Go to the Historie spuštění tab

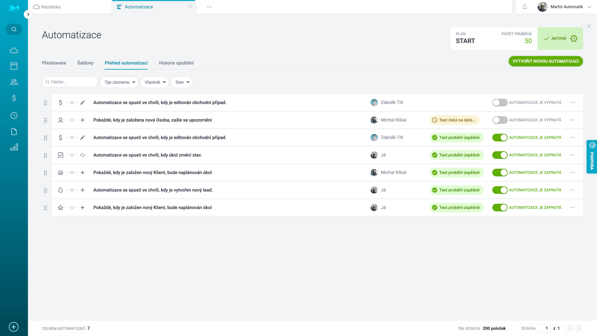(x=176, y=63)
